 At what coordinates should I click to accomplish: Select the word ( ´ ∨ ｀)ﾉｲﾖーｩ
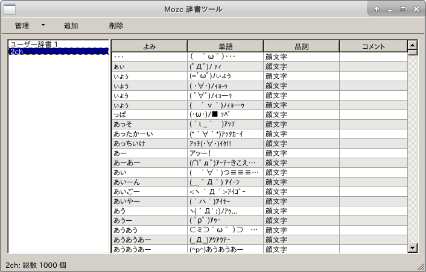225,105
